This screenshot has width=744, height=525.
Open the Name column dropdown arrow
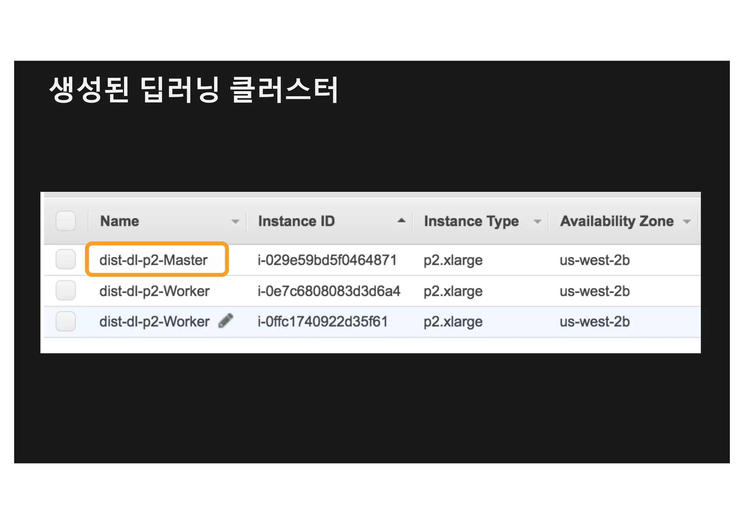coord(235,221)
